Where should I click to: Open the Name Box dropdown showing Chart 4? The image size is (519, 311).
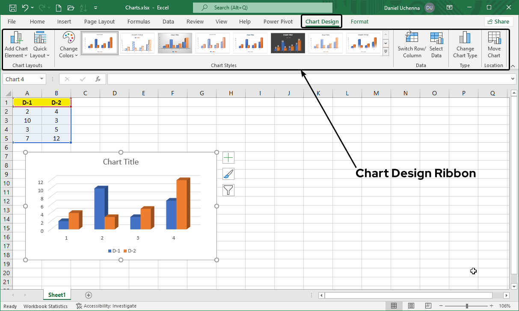[41, 79]
